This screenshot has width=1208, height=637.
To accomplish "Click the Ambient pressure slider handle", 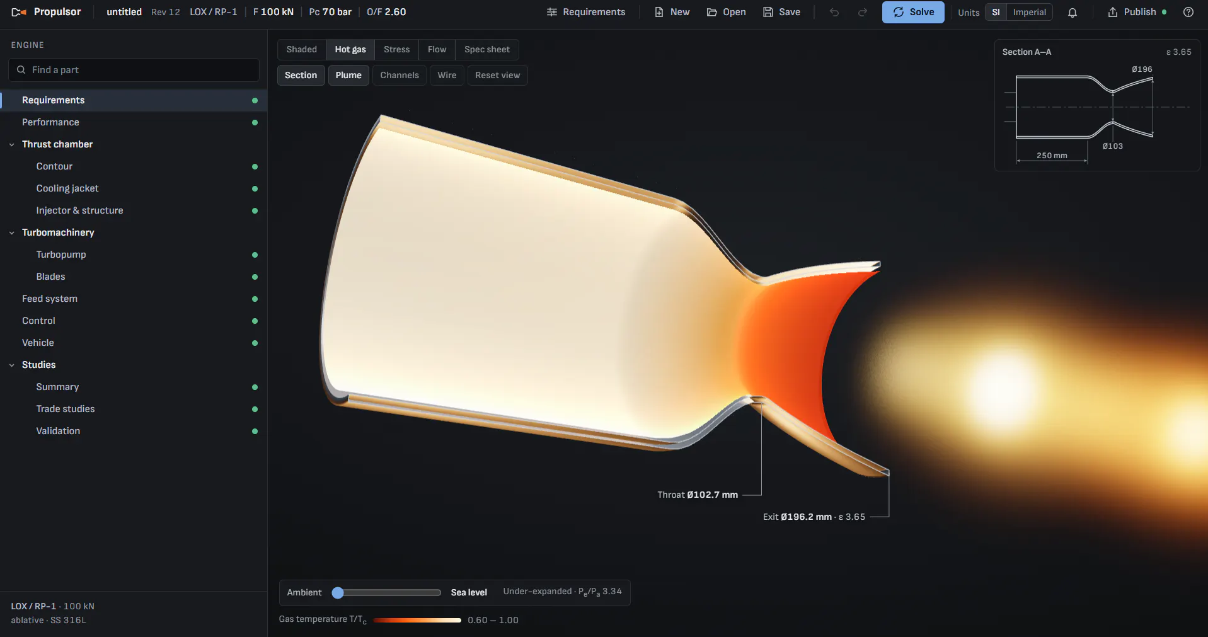I will (338, 592).
